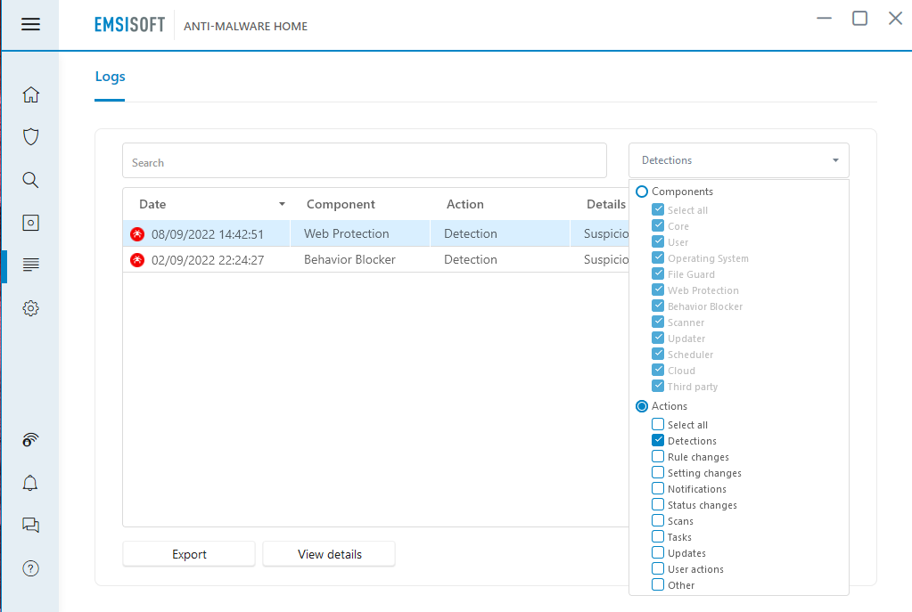Open the chat feedback icon in sidebar
Screen dimensions: 912x612
point(30,526)
